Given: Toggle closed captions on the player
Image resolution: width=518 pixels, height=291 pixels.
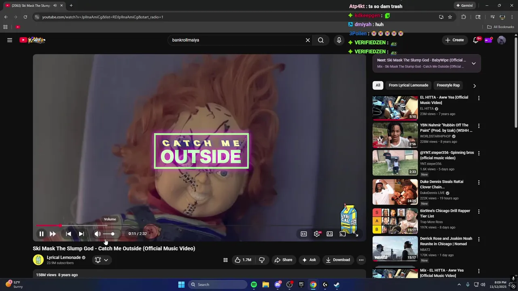Looking at the screenshot, I should click(x=304, y=234).
